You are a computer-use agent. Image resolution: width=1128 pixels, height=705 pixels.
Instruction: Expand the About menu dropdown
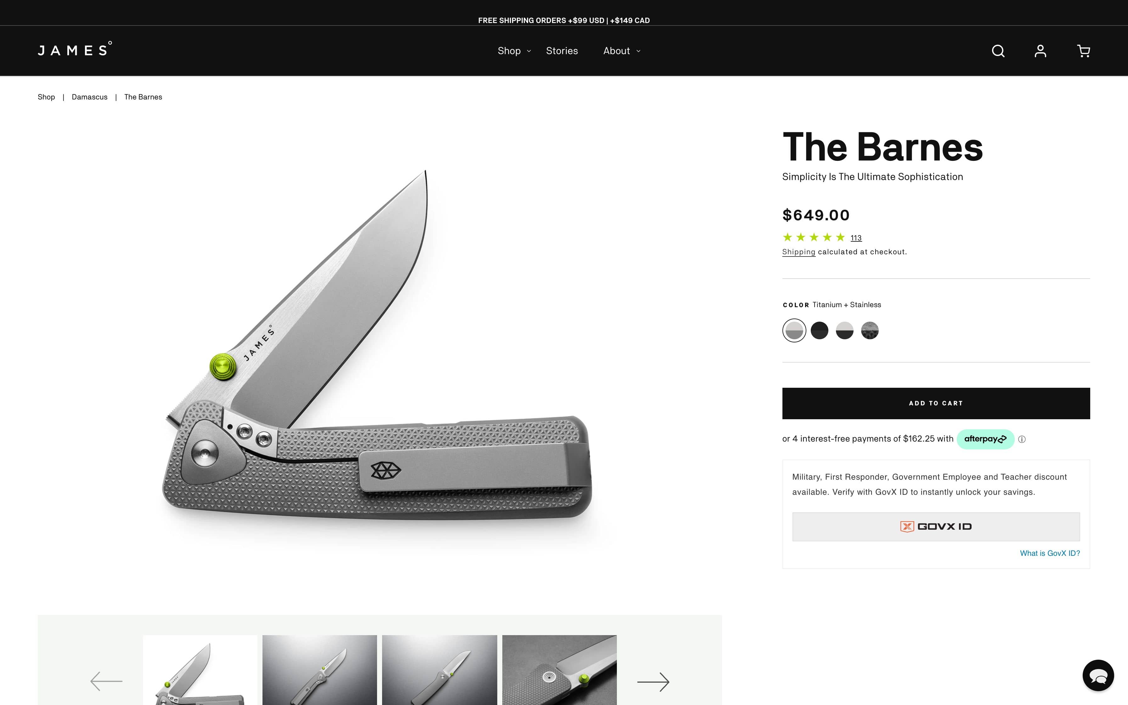pyautogui.click(x=622, y=51)
